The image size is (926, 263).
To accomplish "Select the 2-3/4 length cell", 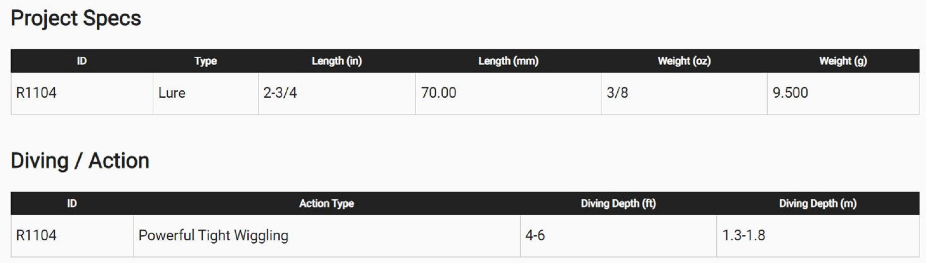I will coord(280,93).
